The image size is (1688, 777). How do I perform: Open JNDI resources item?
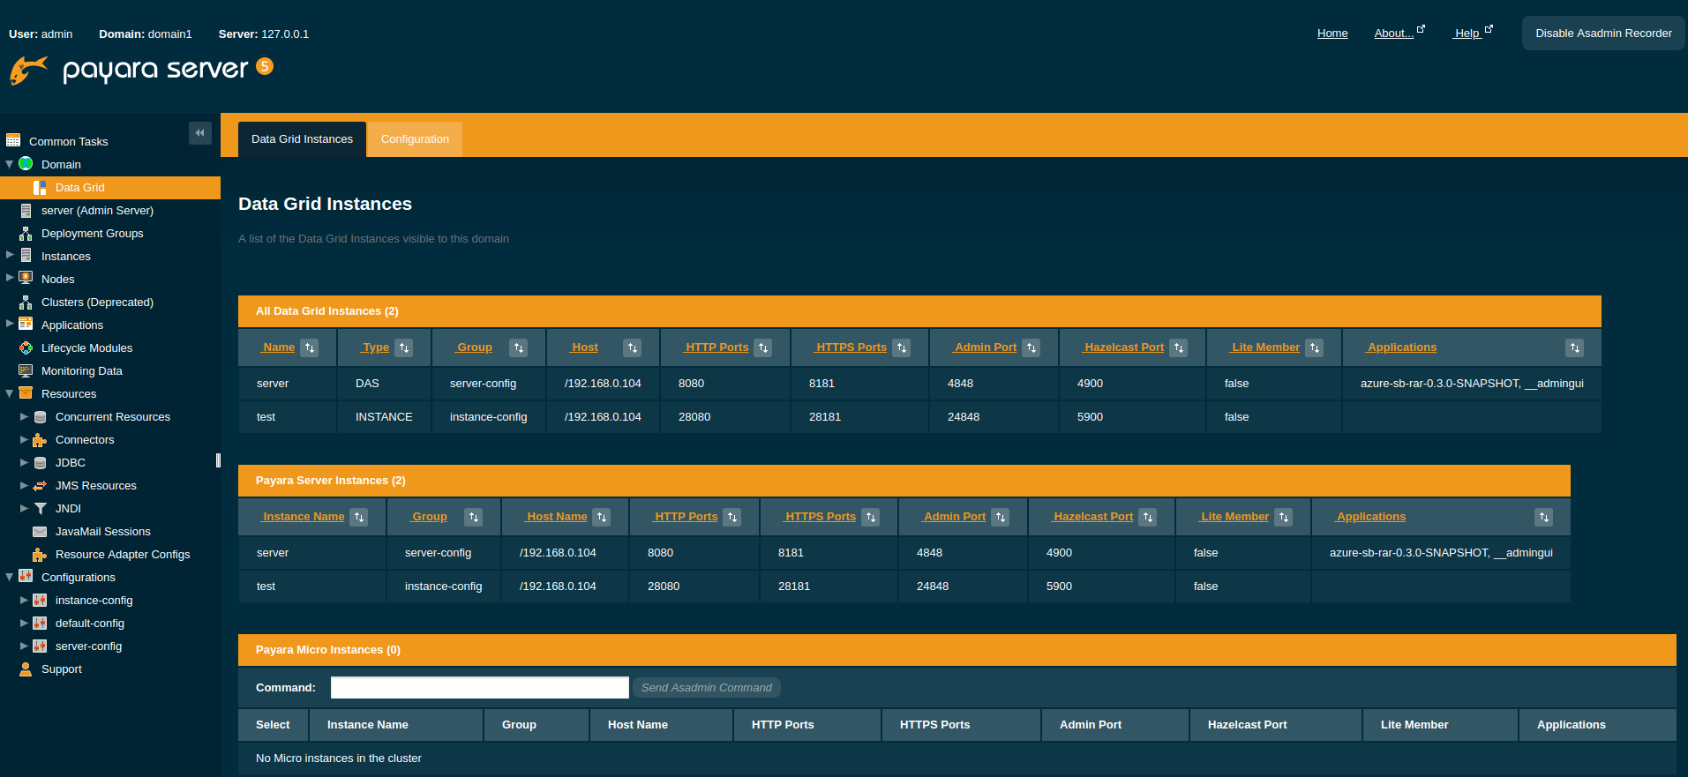point(68,508)
